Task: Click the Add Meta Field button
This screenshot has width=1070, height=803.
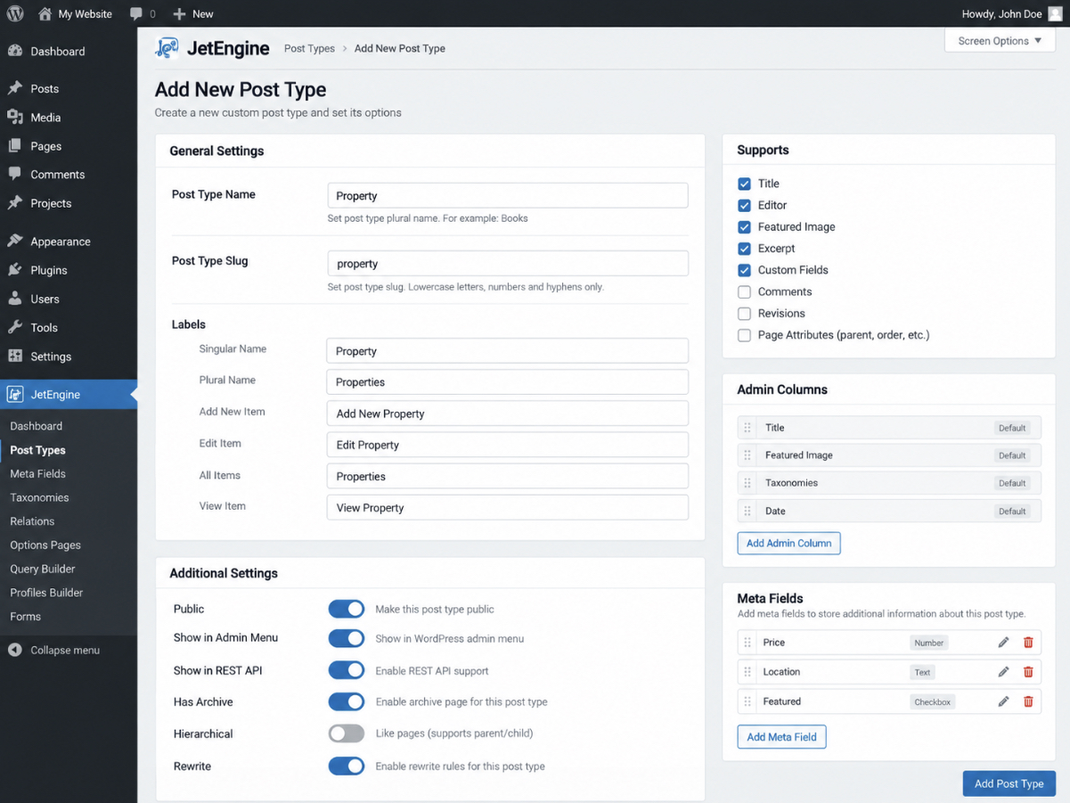Action: [x=781, y=737]
